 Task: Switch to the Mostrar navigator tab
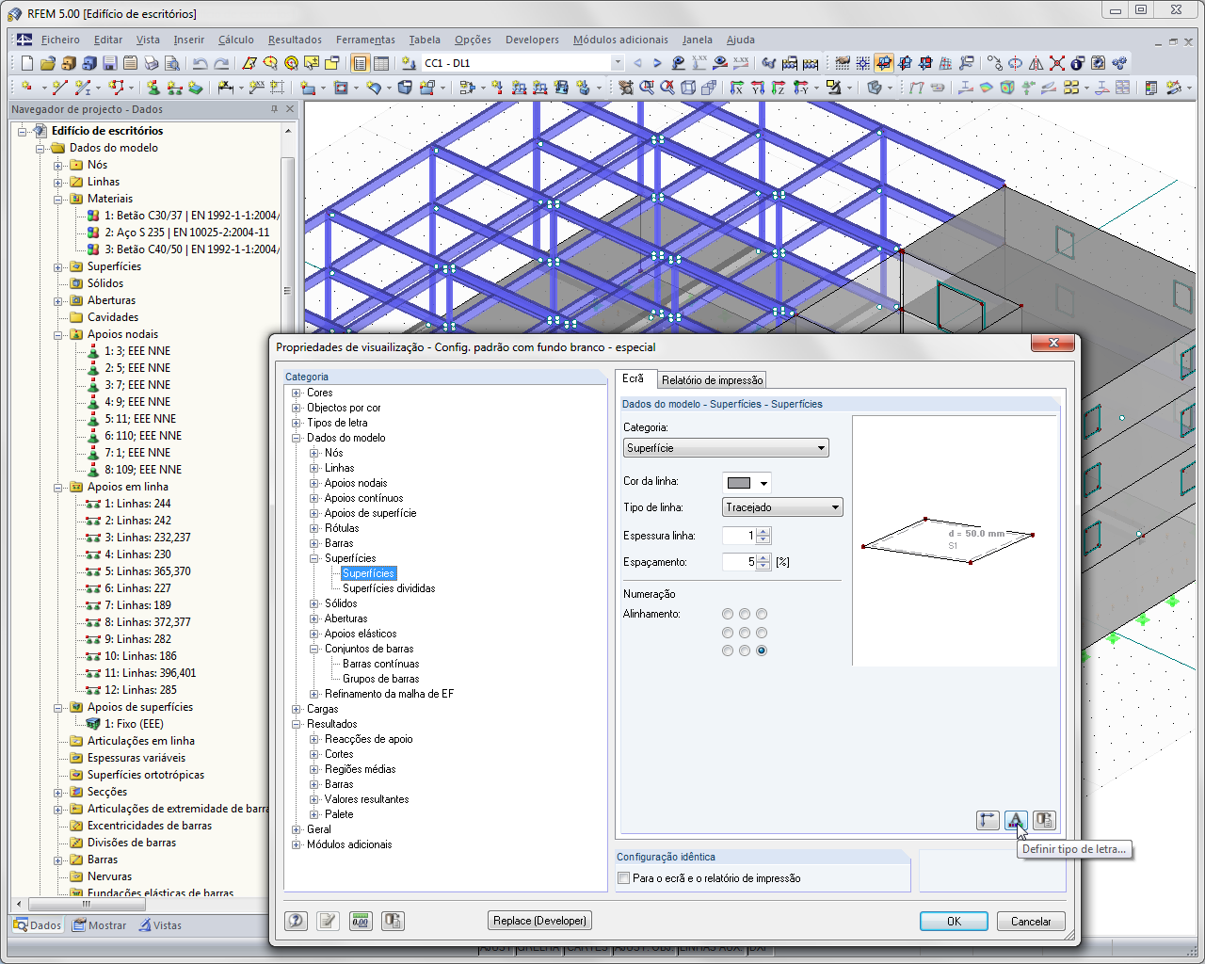coord(100,925)
